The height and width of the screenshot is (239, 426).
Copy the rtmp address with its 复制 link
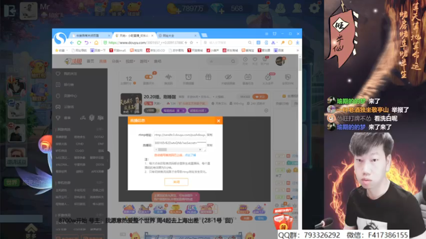[210, 135]
